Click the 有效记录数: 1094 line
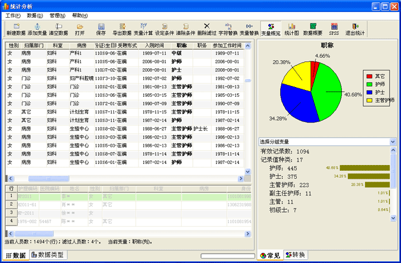401x263 pixels. (285, 151)
